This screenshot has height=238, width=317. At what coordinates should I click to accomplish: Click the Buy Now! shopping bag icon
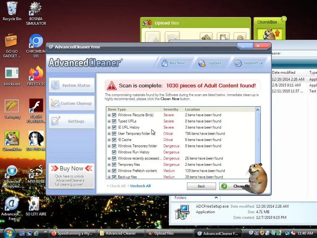[x=165, y=63]
